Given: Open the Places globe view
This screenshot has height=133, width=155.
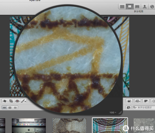Looking at the screenshot, I should click(x=152, y=7).
